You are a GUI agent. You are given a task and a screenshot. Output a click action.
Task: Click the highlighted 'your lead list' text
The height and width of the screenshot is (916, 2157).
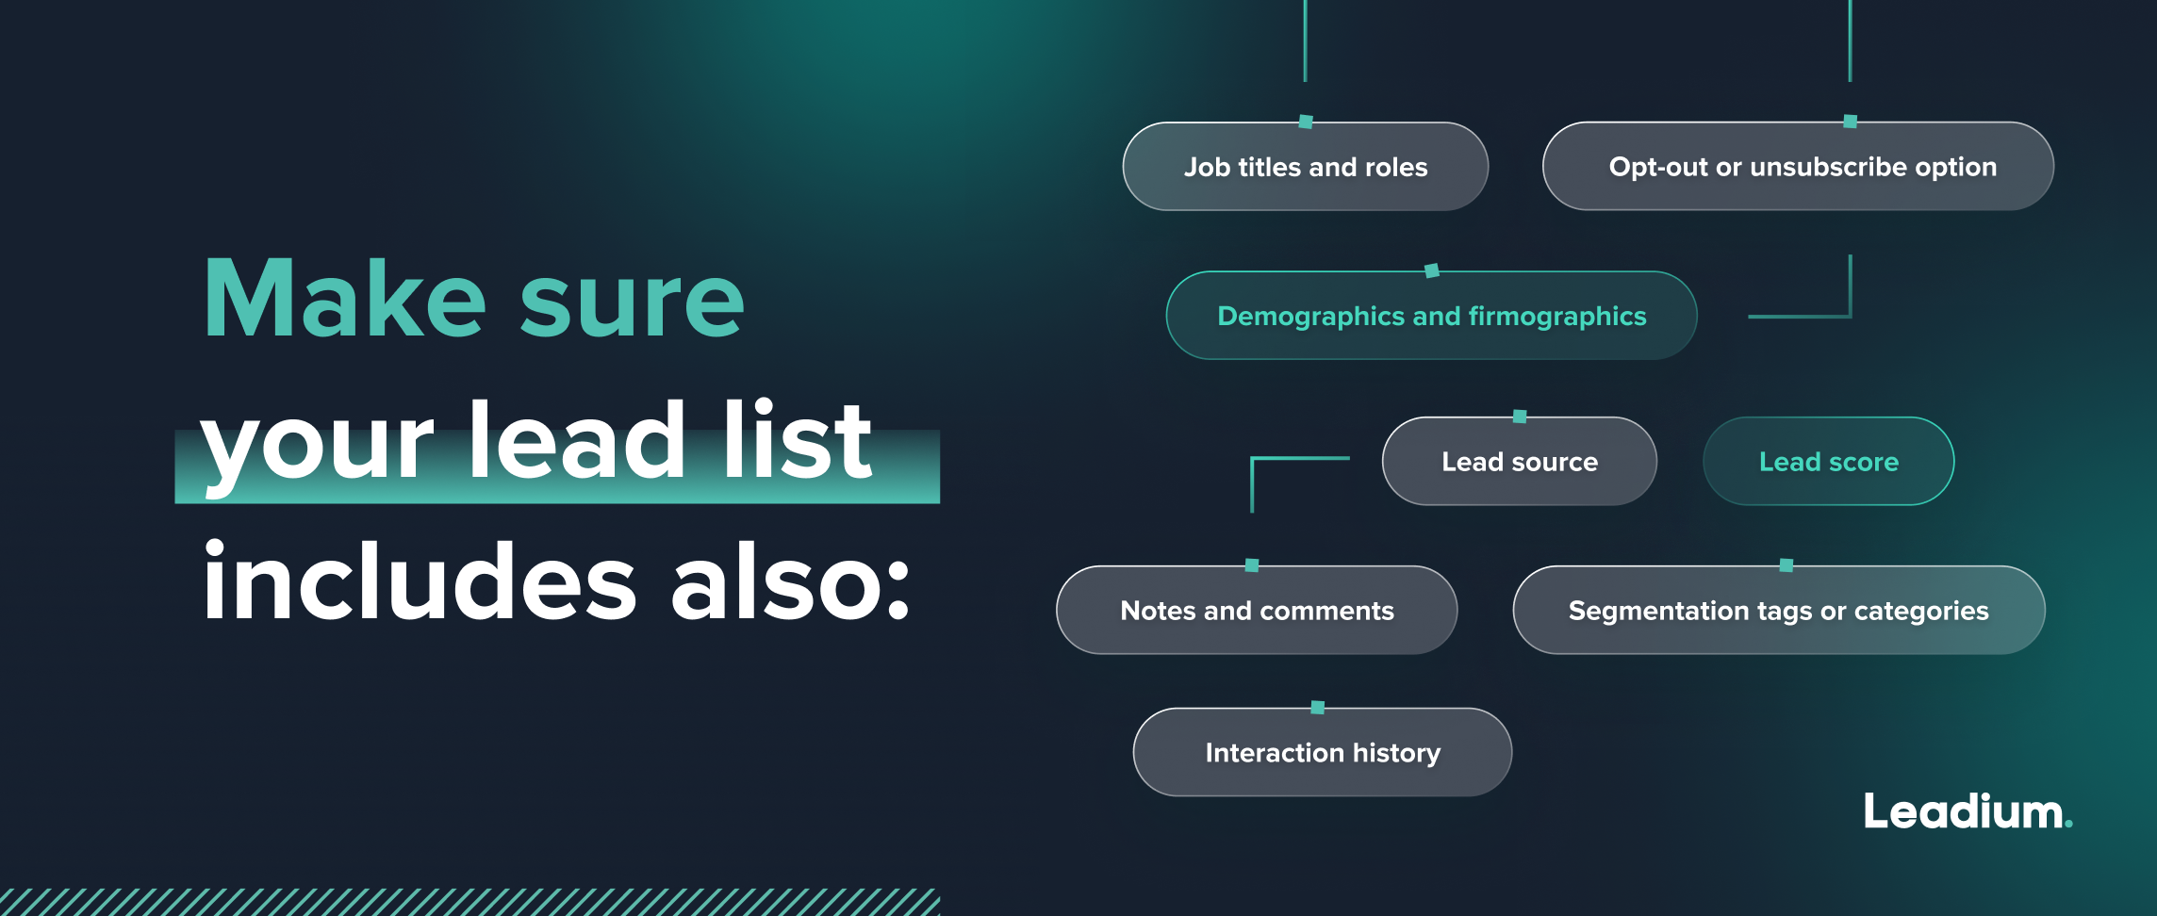(x=537, y=447)
